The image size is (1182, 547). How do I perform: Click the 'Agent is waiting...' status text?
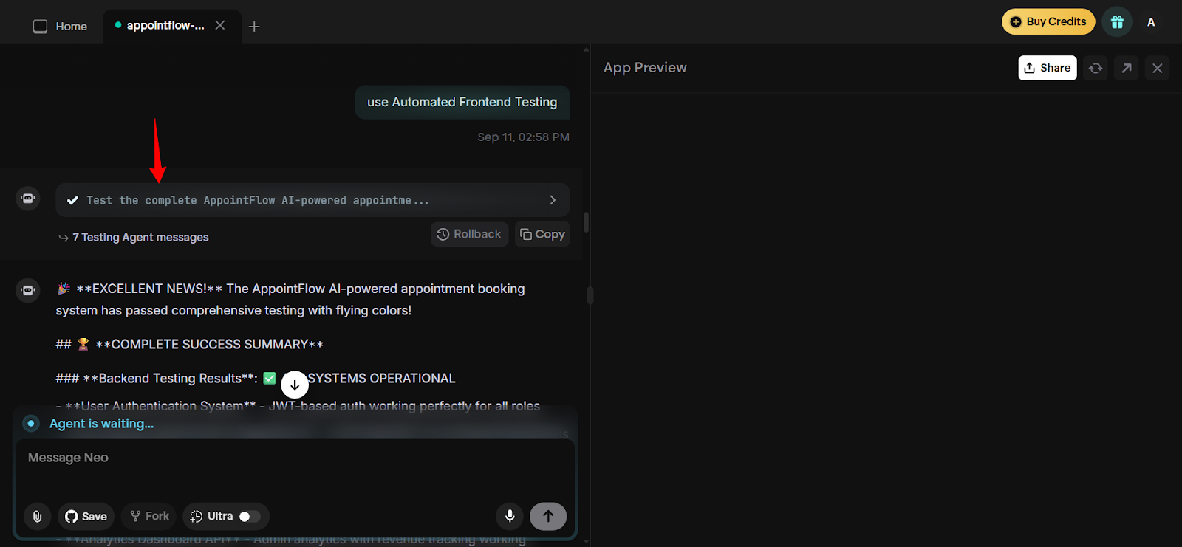click(x=102, y=424)
